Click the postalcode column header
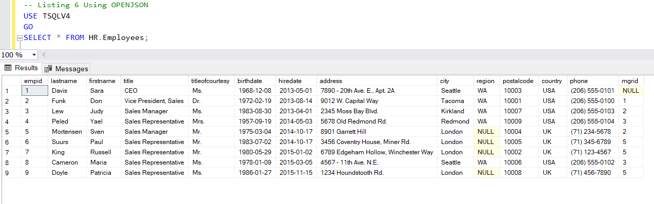 pos(520,81)
